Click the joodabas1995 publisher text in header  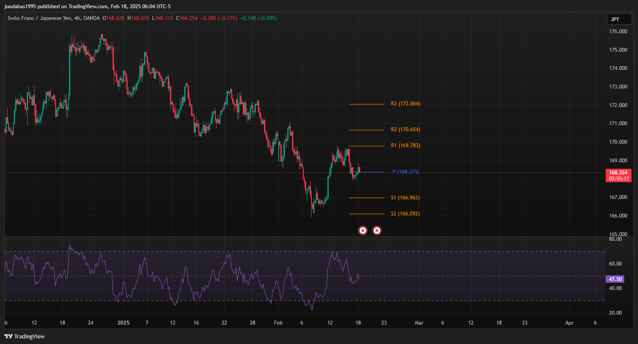[21, 6]
